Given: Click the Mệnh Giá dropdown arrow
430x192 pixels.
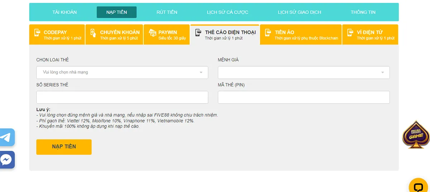Looking at the screenshot, I should coord(383,73).
